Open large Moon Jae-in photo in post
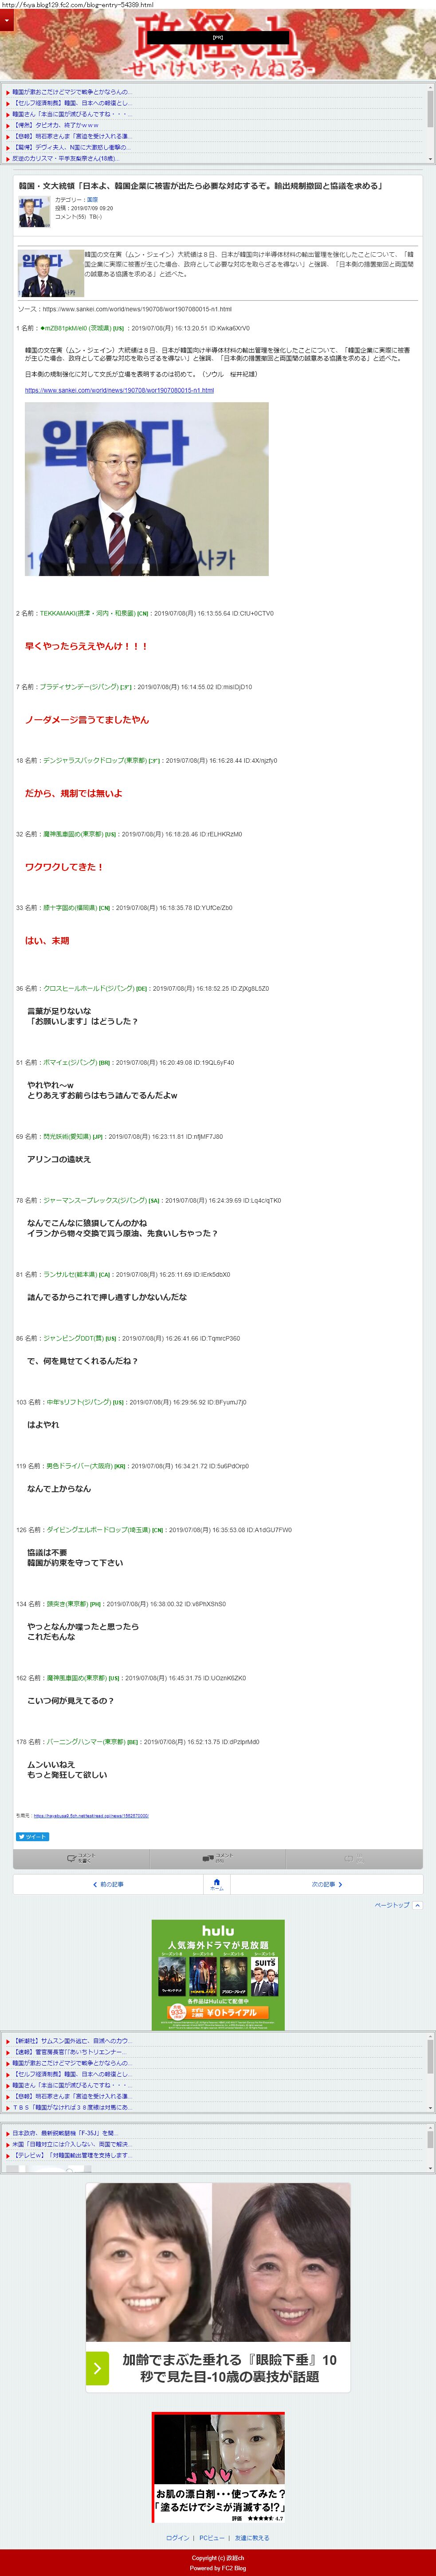This screenshot has height=2576, width=436. 147,489
